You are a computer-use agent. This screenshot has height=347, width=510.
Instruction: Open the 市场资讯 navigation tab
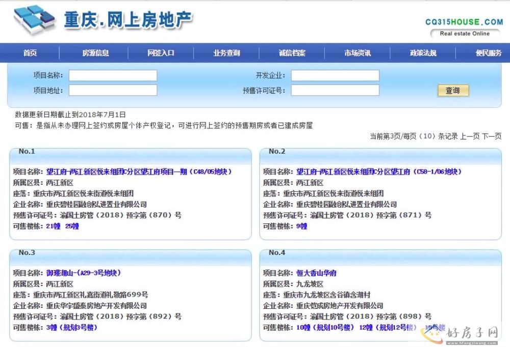[x=358, y=53]
